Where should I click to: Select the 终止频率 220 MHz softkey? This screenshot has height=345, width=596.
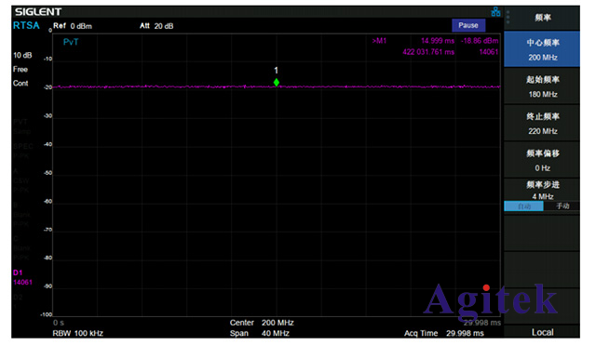pos(542,123)
